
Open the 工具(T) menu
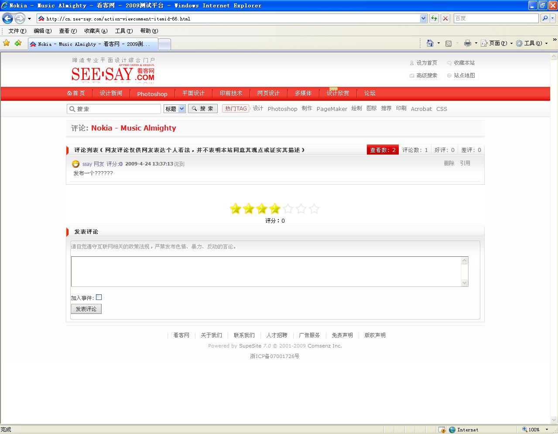click(x=124, y=31)
